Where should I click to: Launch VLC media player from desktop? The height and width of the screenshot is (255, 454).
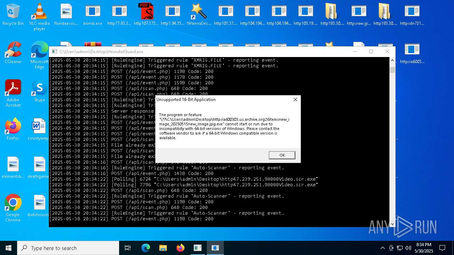click(x=39, y=17)
